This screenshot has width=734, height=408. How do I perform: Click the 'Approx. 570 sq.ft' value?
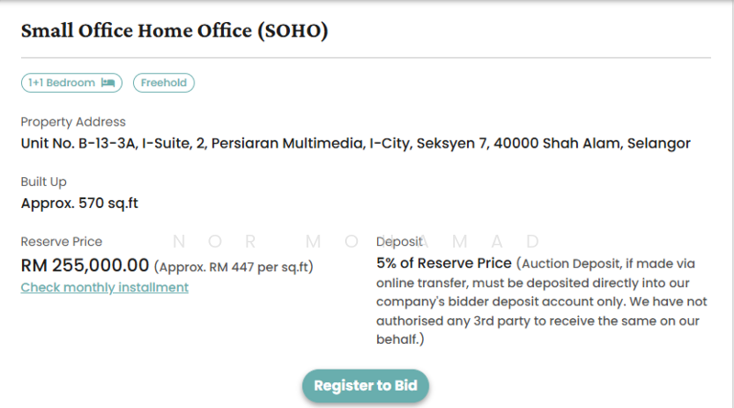pos(80,203)
